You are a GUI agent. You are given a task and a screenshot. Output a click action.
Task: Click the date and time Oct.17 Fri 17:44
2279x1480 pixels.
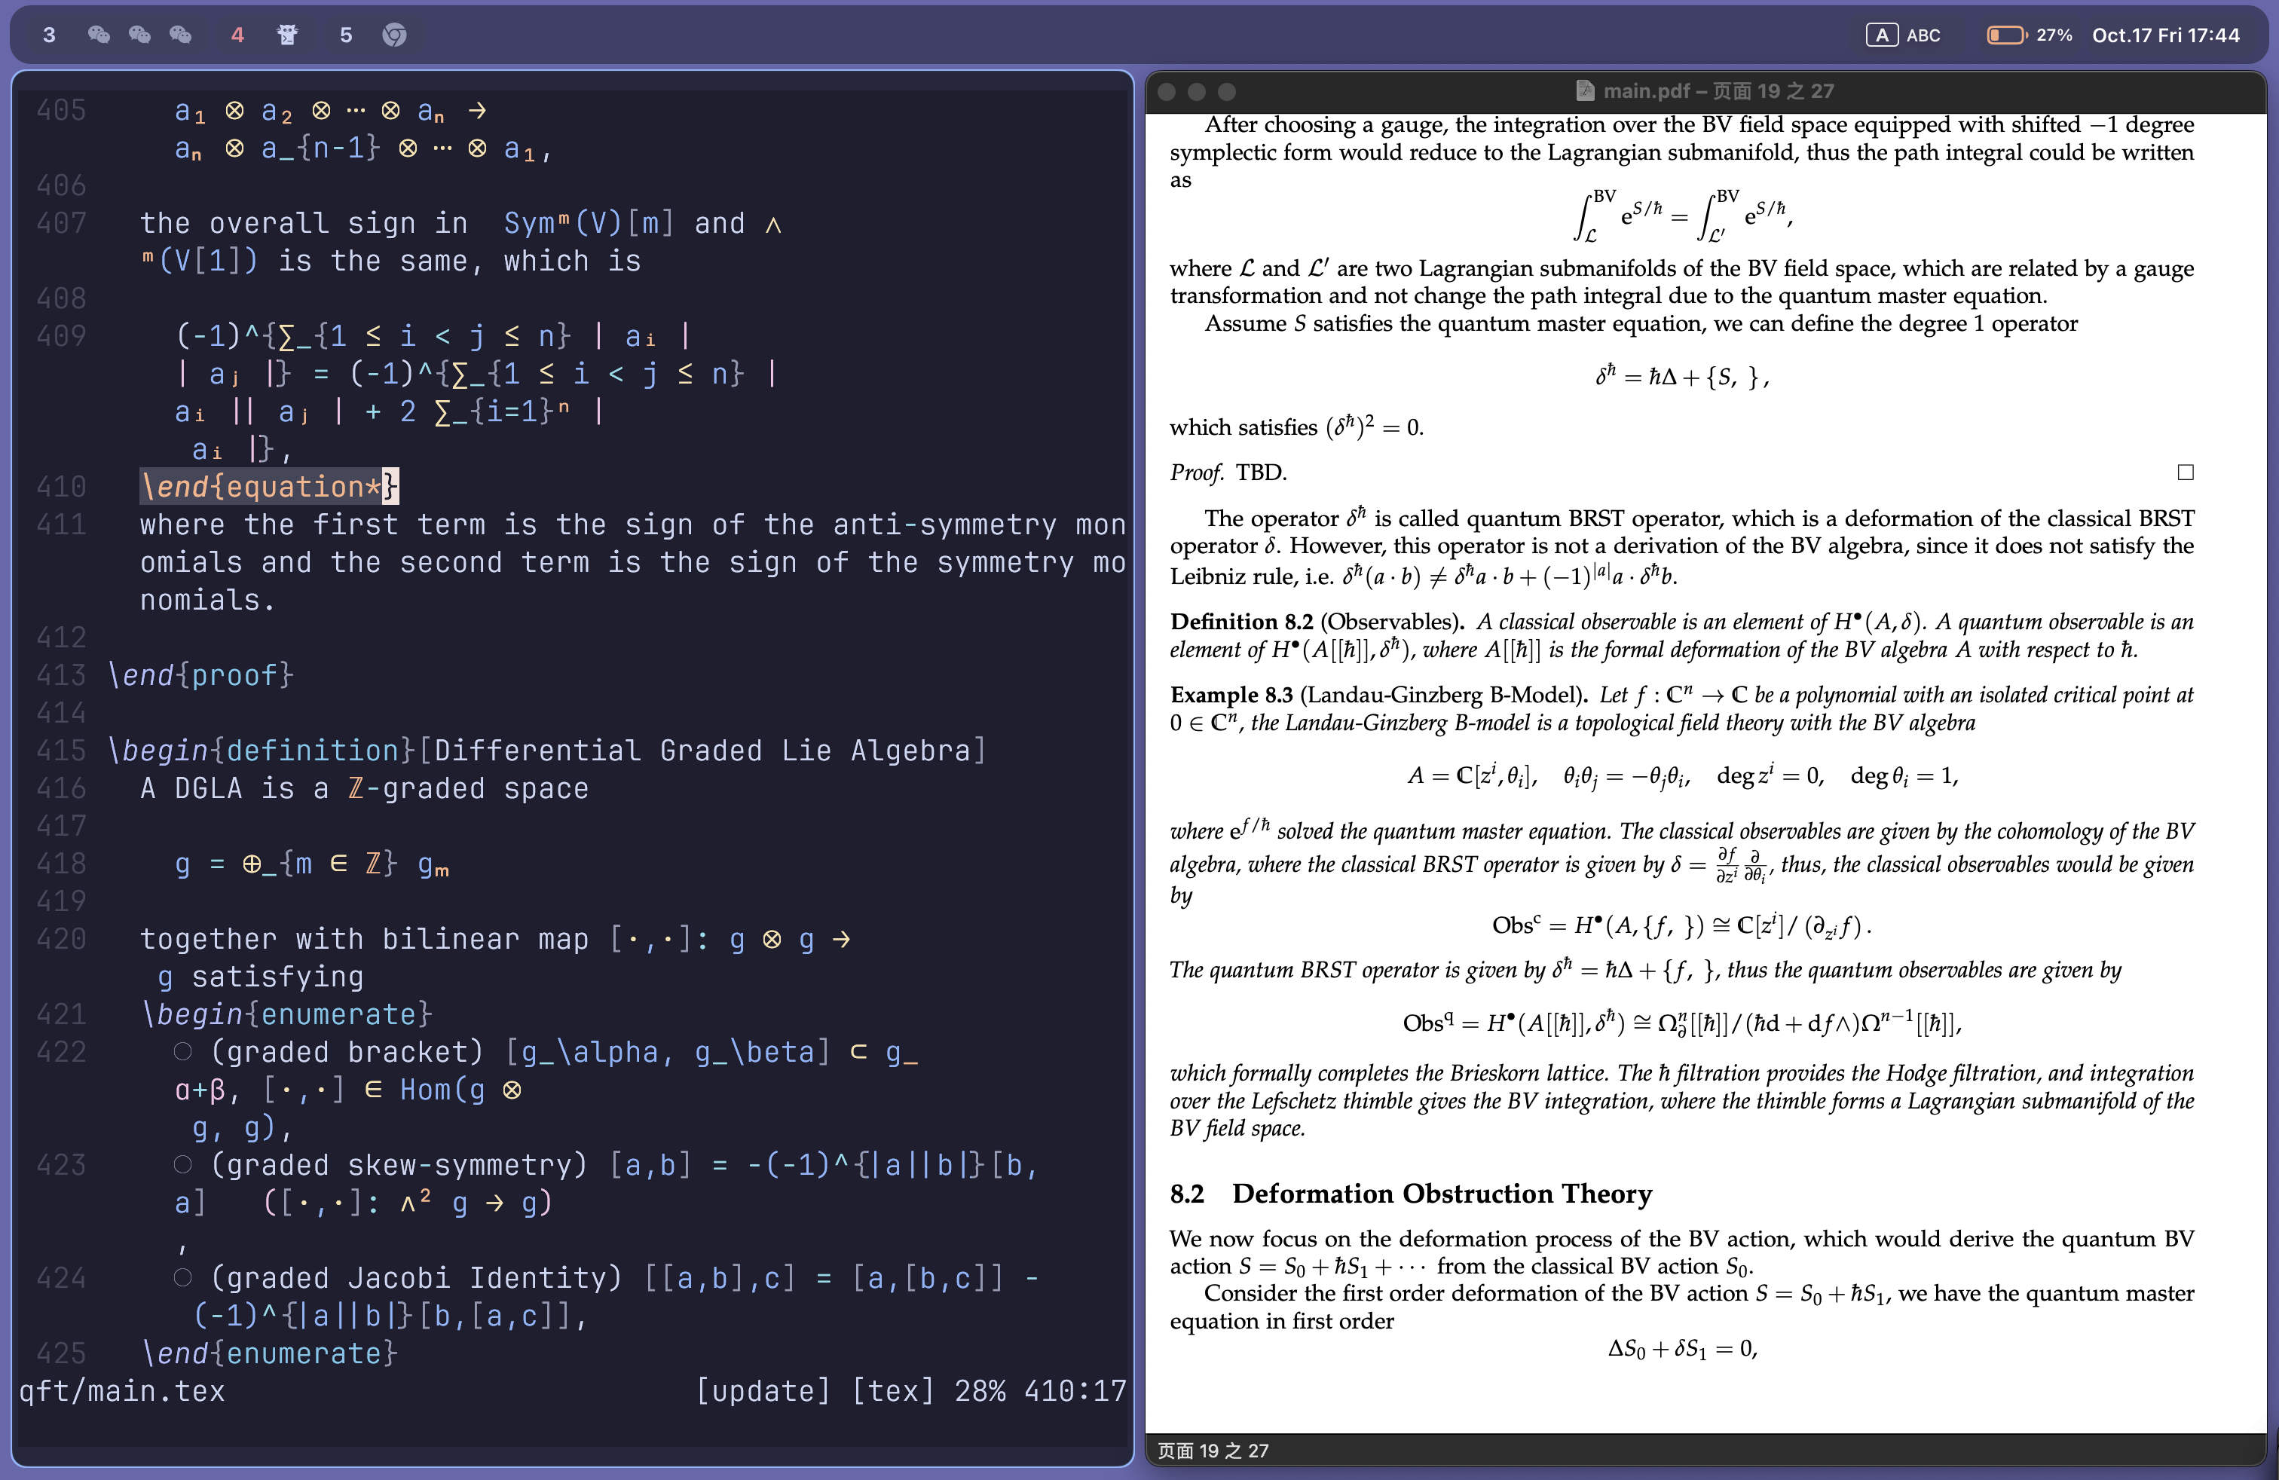pos(2165,35)
